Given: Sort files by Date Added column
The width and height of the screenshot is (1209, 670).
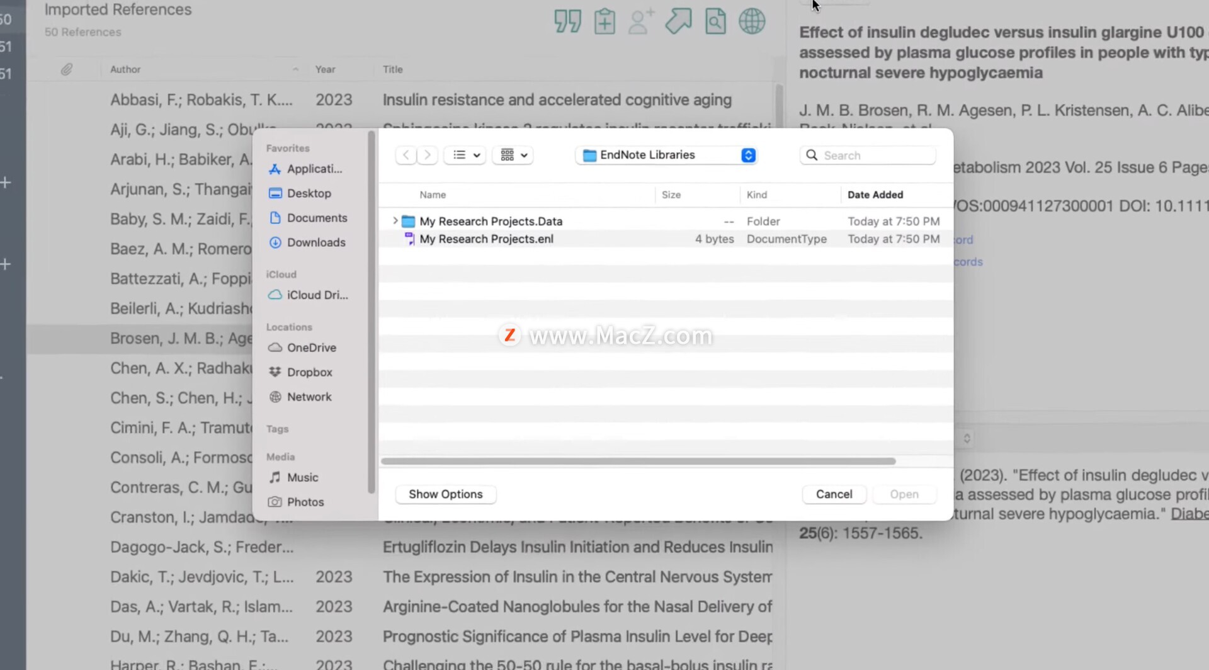Looking at the screenshot, I should point(875,195).
